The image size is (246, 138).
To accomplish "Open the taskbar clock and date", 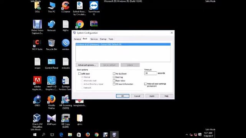I will [x=208, y=135].
